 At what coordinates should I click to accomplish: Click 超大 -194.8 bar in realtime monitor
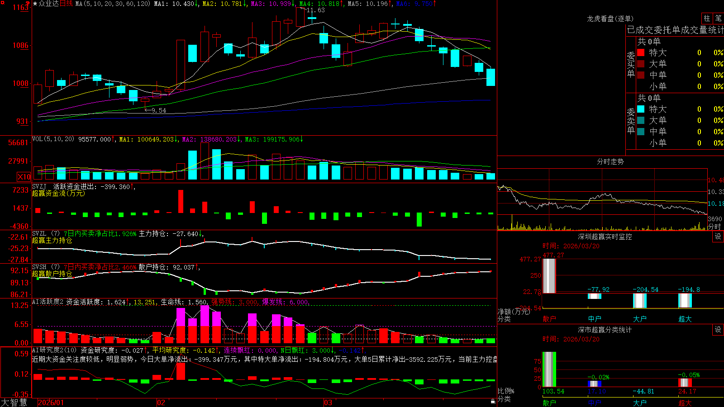[x=685, y=300]
